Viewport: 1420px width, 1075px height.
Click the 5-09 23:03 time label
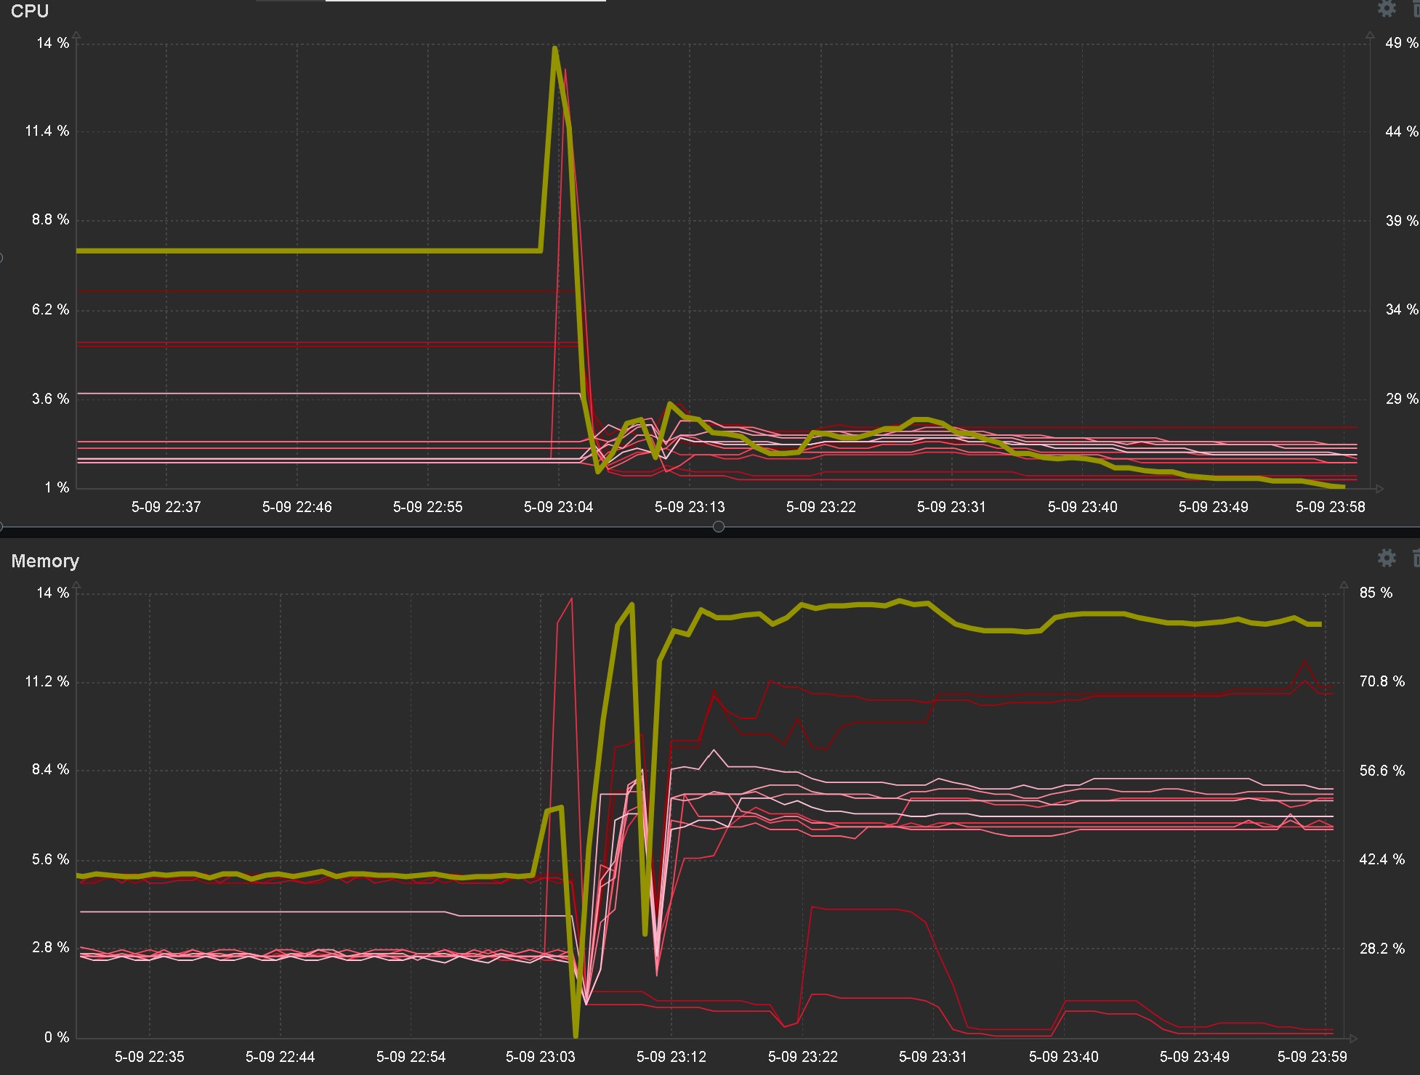point(540,1057)
